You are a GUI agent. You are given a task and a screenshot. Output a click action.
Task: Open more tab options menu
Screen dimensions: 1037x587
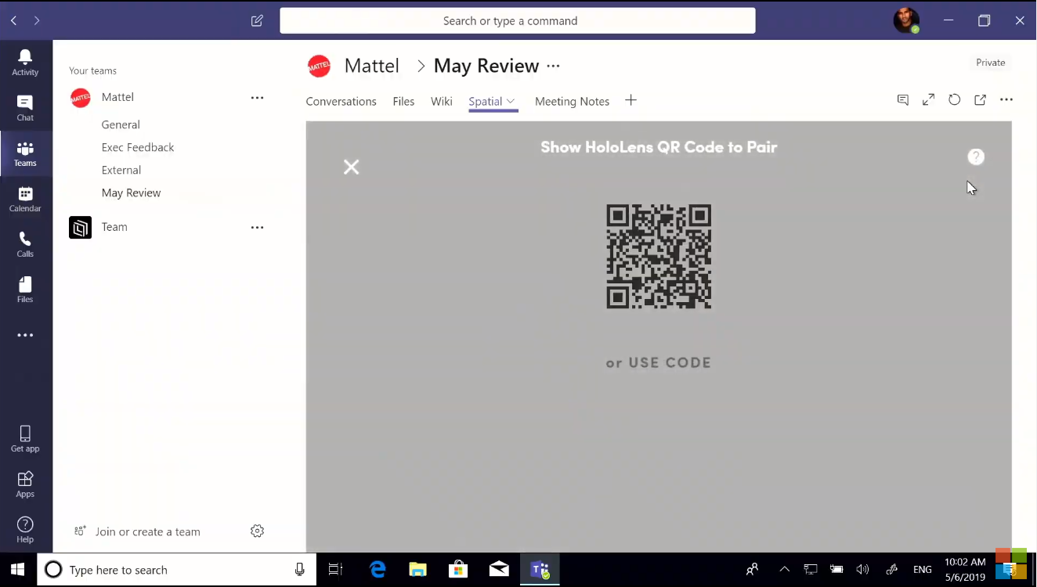pos(1006,99)
